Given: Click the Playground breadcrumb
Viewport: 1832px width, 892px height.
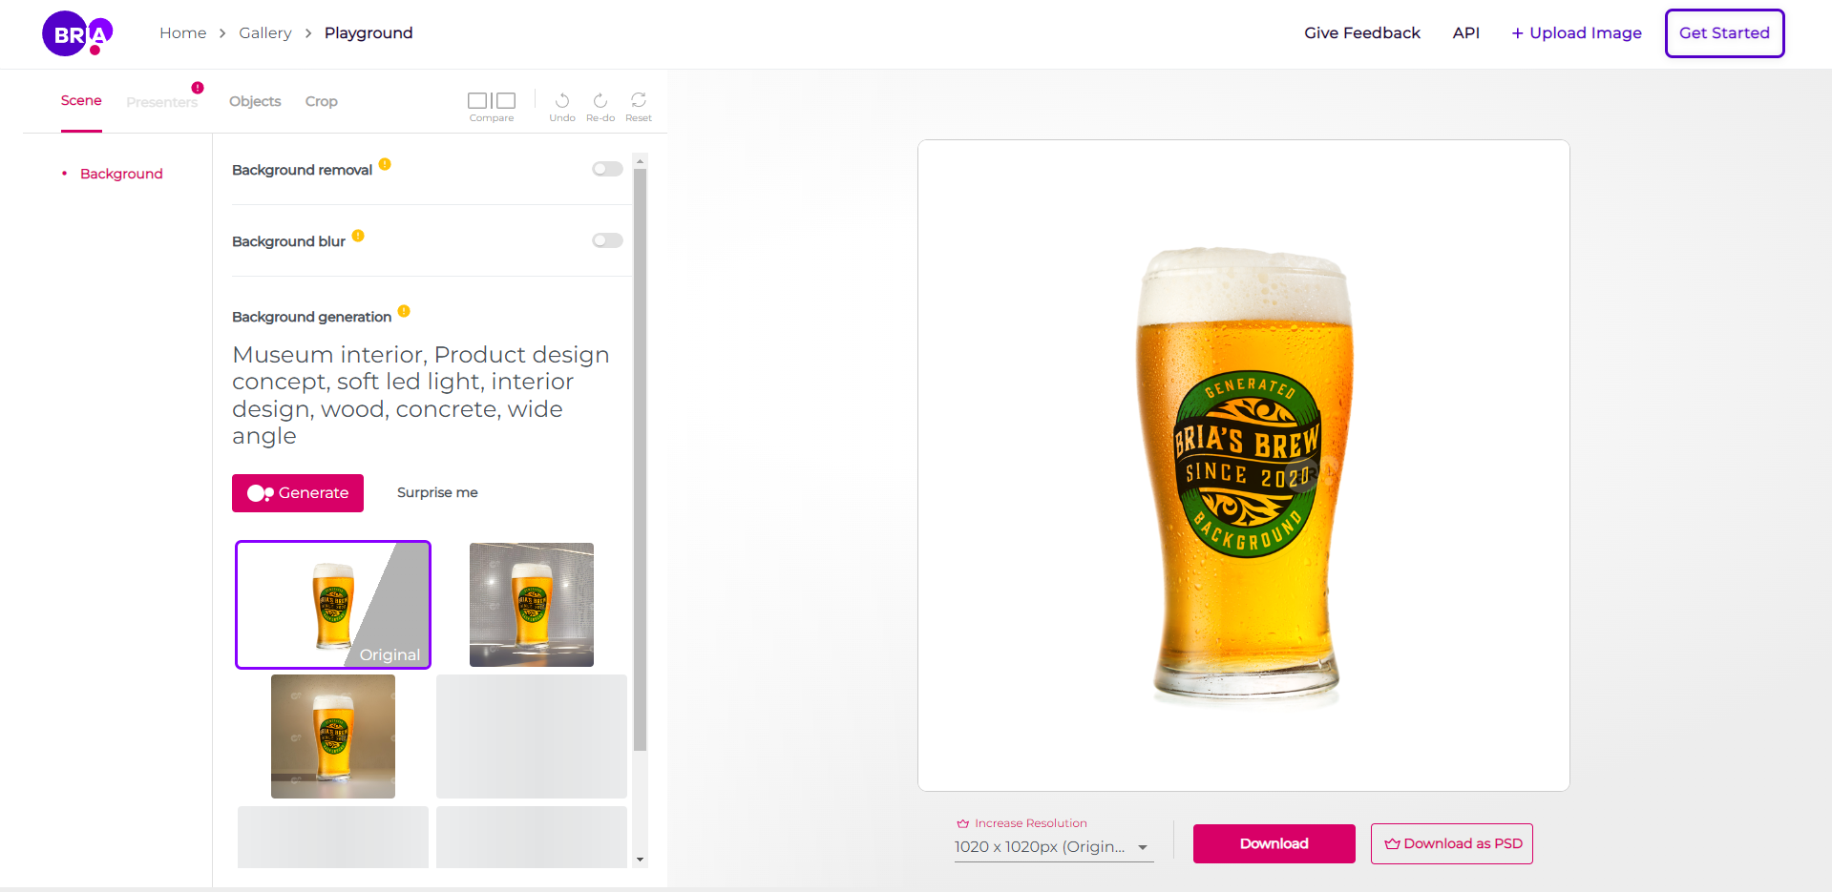Looking at the screenshot, I should (369, 33).
